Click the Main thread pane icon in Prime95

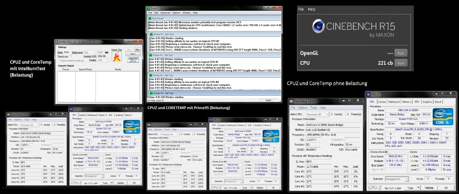click(150, 18)
